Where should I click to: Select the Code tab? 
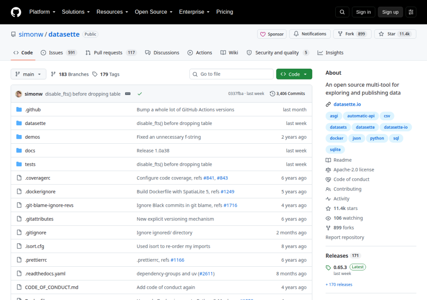(23, 52)
